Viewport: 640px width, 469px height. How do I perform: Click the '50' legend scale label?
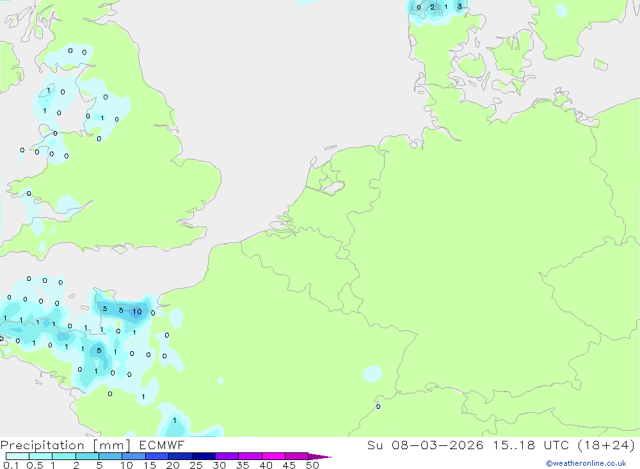pyautogui.click(x=312, y=465)
